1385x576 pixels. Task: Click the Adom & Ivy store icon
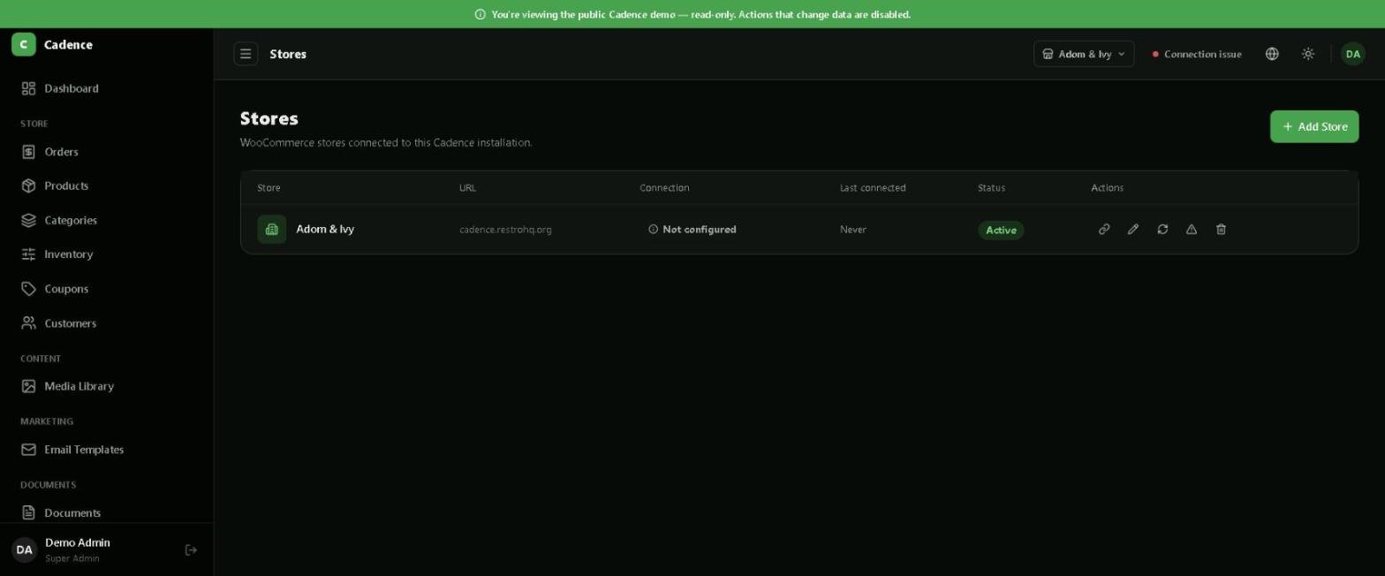272,229
